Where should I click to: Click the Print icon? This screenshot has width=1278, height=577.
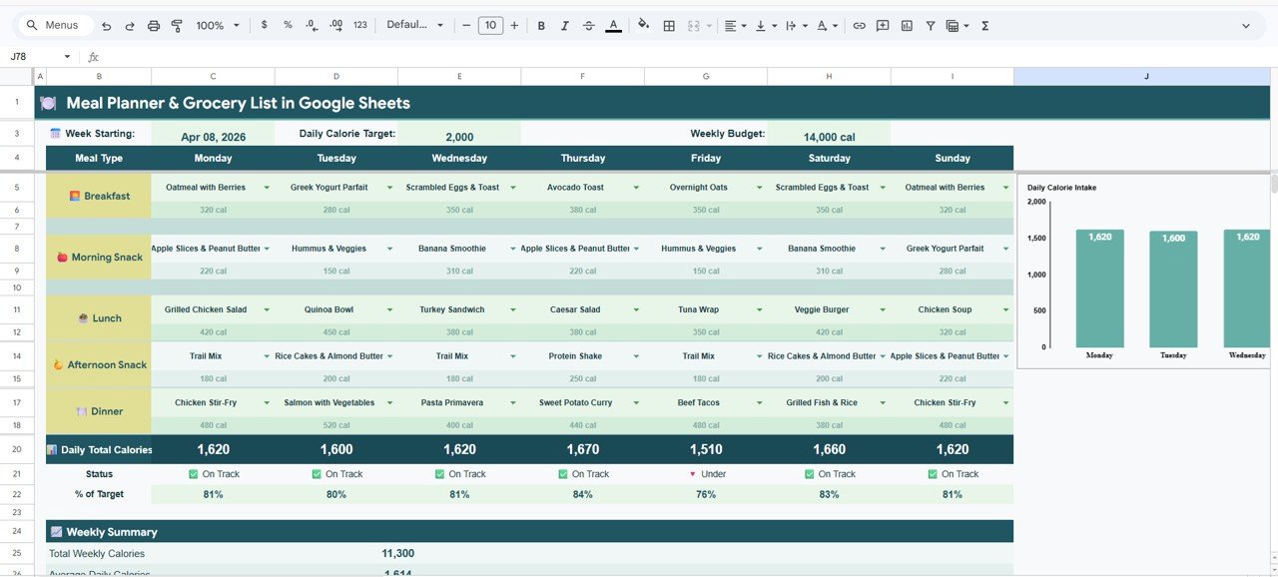click(153, 25)
